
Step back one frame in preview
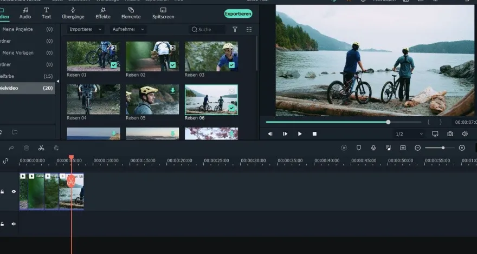click(x=270, y=134)
